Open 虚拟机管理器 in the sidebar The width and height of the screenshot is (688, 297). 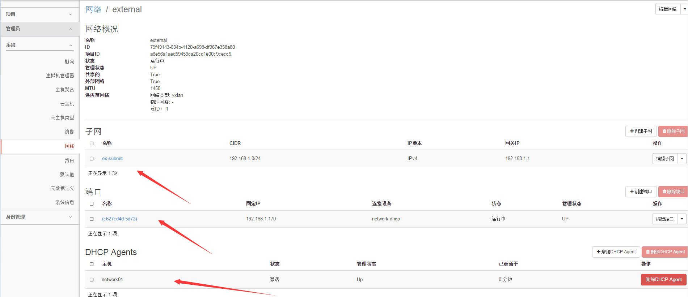pos(60,76)
